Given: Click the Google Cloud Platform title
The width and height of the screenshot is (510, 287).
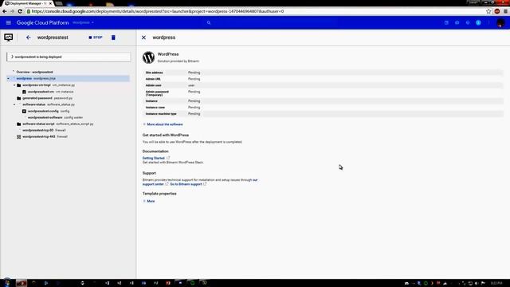Looking at the screenshot, I should point(42,23).
